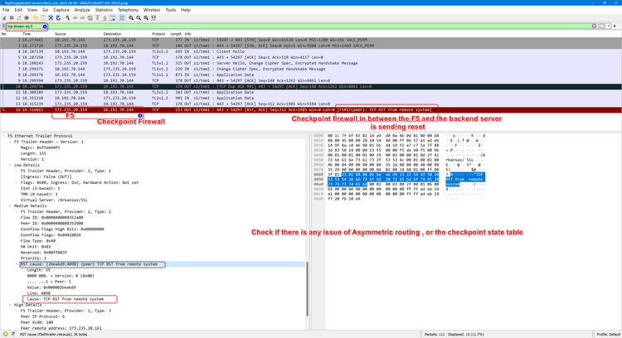Viewport: 622px width, 338px height.
Task: Sort packets by Destination column
Action: pos(112,34)
